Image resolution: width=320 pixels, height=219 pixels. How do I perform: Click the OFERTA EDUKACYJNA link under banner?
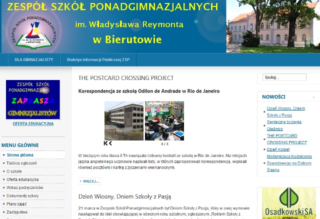[x=33, y=123]
